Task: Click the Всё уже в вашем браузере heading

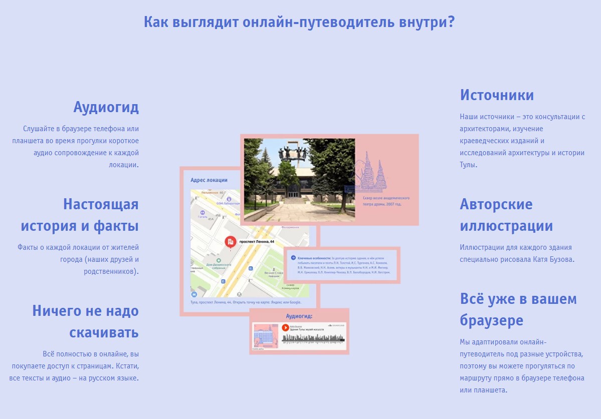Action: pyautogui.click(x=518, y=309)
